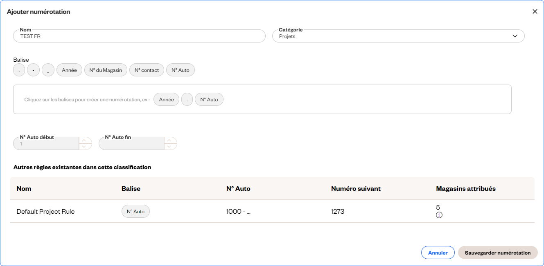
Task: Click the N° Auto fin field
Action: click(131, 144)
